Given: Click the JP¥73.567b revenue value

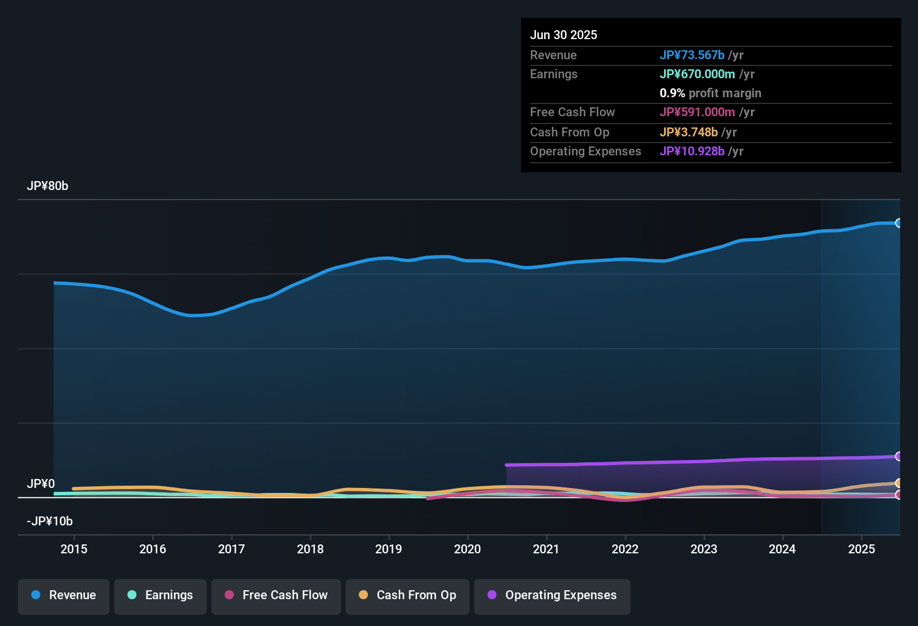Looking at the screenshot, I should (x=693, y=55).
